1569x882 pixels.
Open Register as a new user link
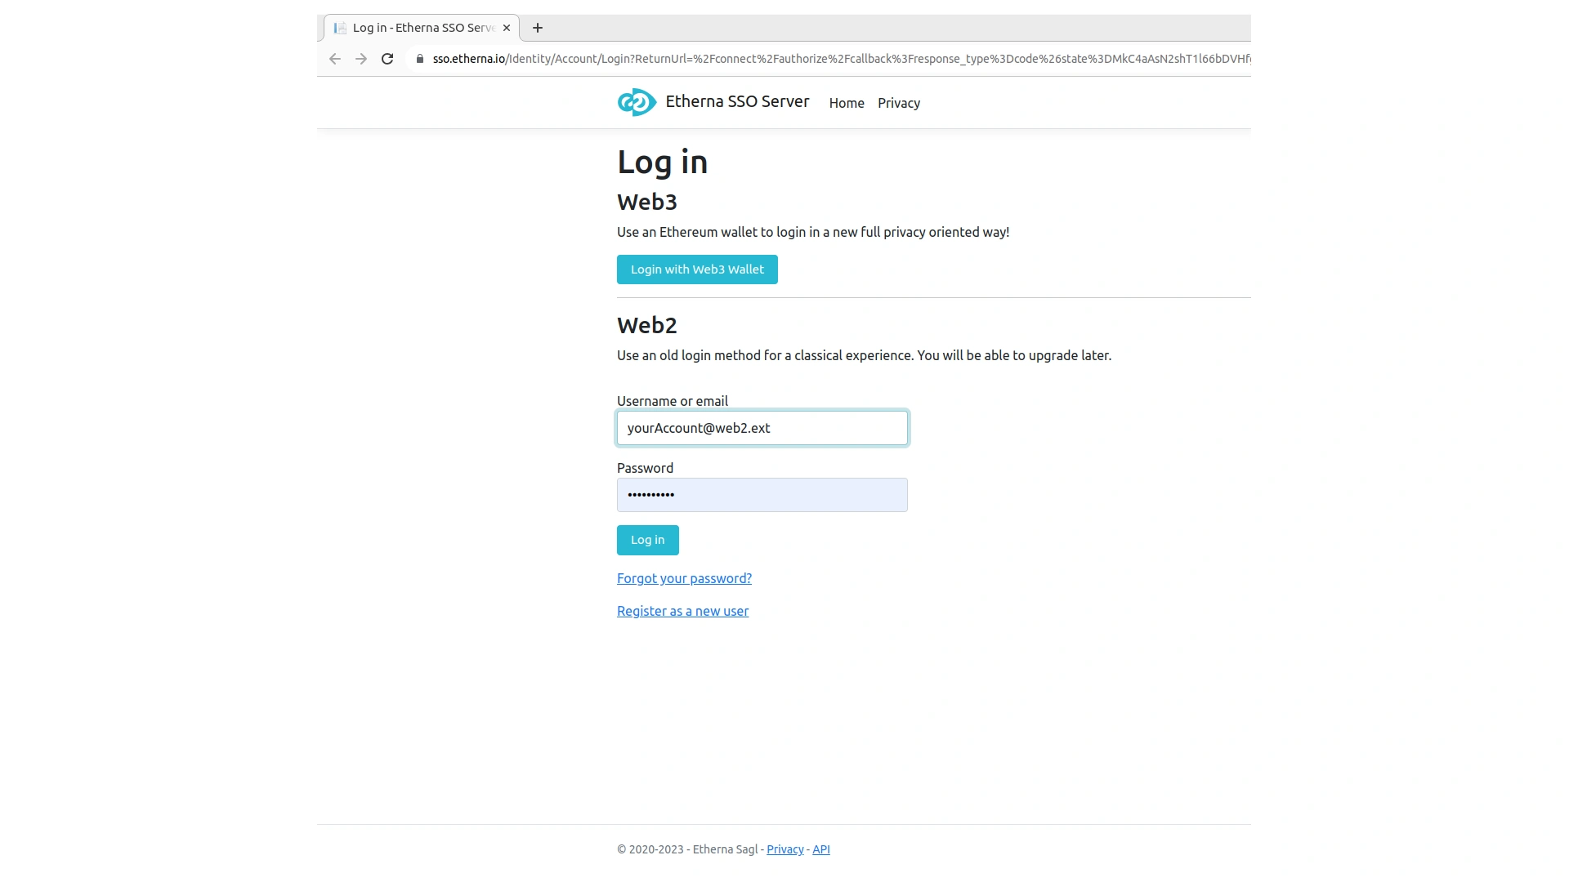pos(682,611)
